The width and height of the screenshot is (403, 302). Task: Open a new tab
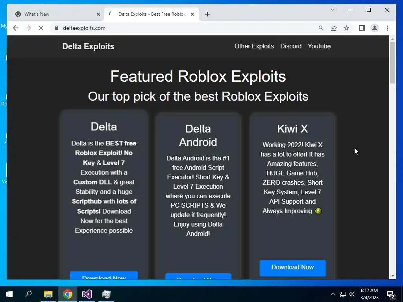coord(207,14)
